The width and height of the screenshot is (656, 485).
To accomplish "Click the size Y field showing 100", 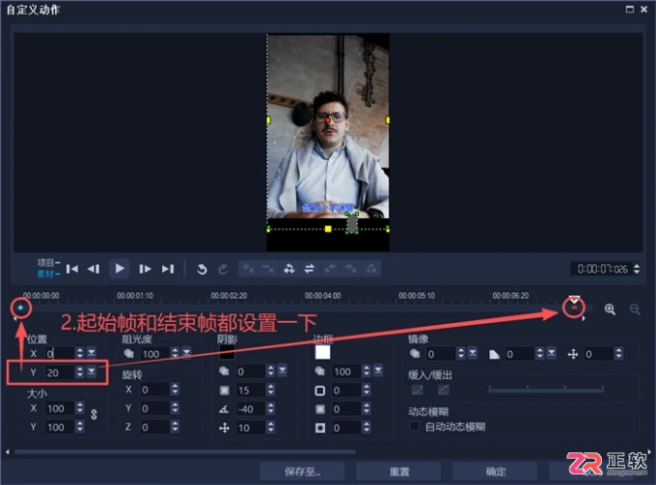I will point(60,427).
